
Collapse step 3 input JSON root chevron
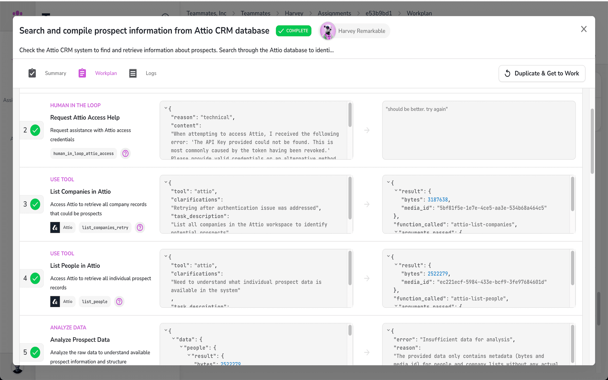tap(166, 182)
